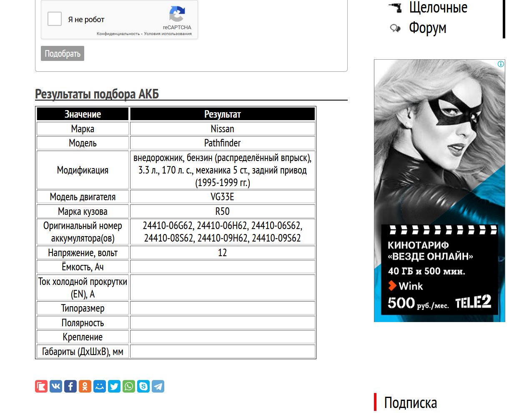Share the page via Skype
519x413 pixels.
pyautogui.click(x=143, y=386)
